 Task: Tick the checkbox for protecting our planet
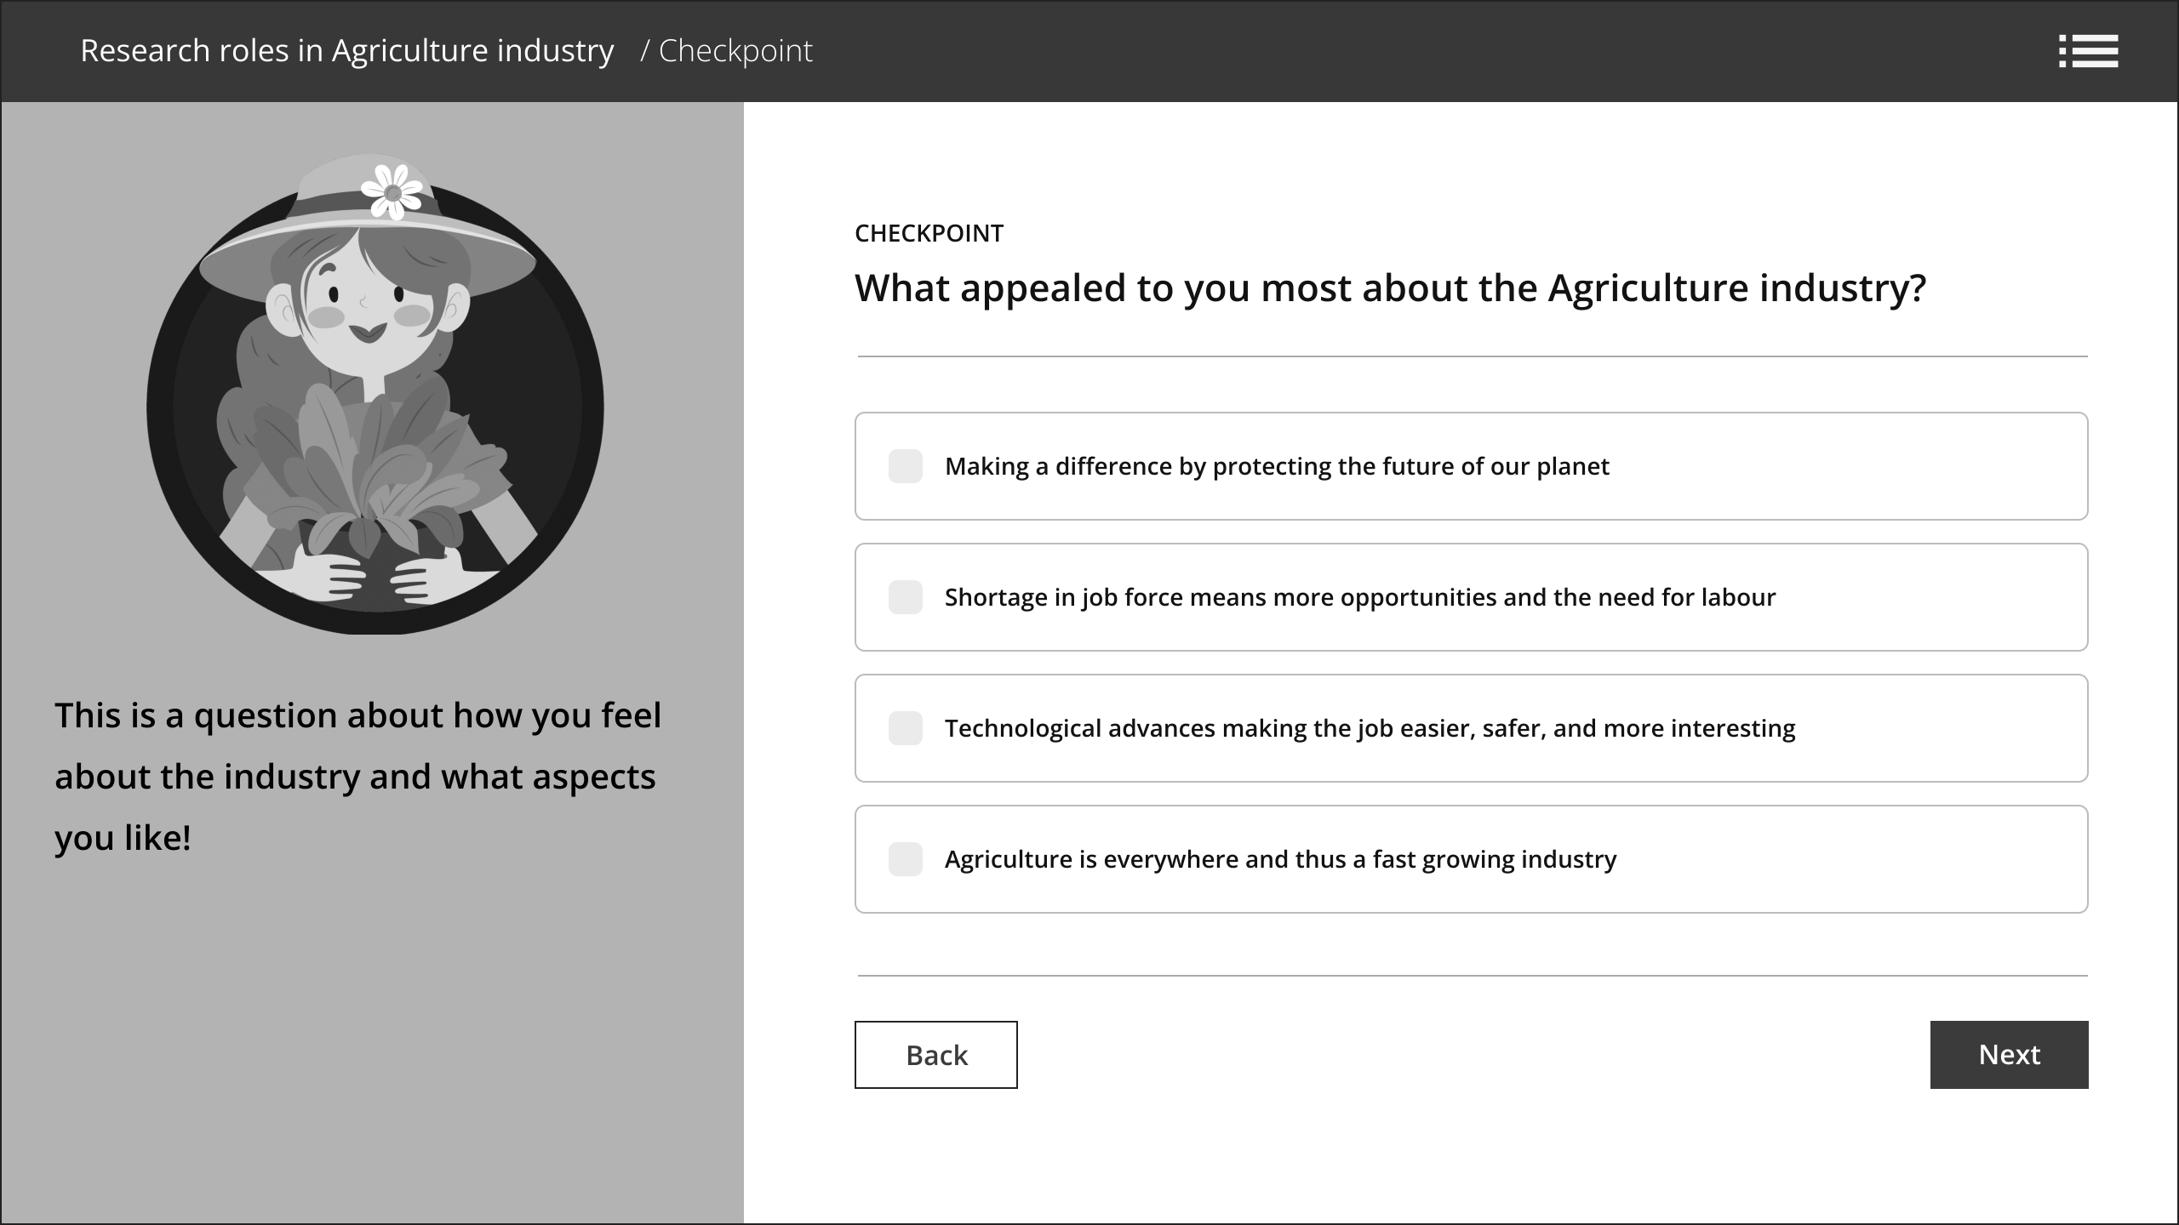[905, 466]
